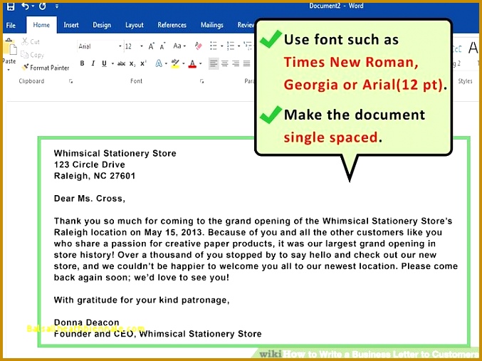
Task: Click the '123 Circle Drive' address line
Action: click(x=90, y=164)
